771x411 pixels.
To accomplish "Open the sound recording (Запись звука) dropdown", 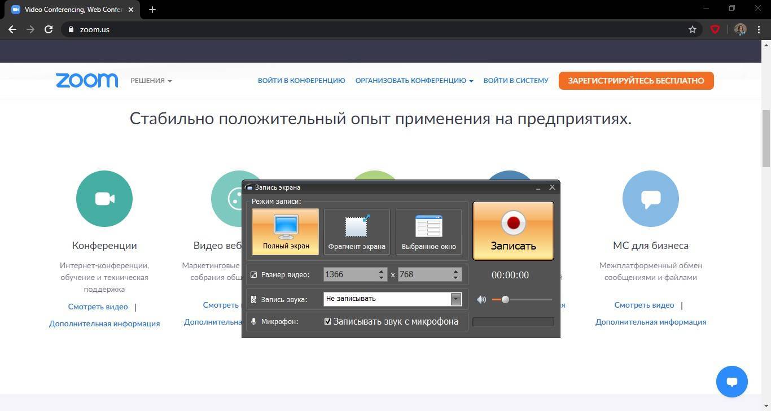I will coord(455,299).
